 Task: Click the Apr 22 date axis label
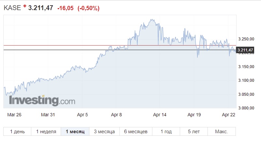(228, 115)
